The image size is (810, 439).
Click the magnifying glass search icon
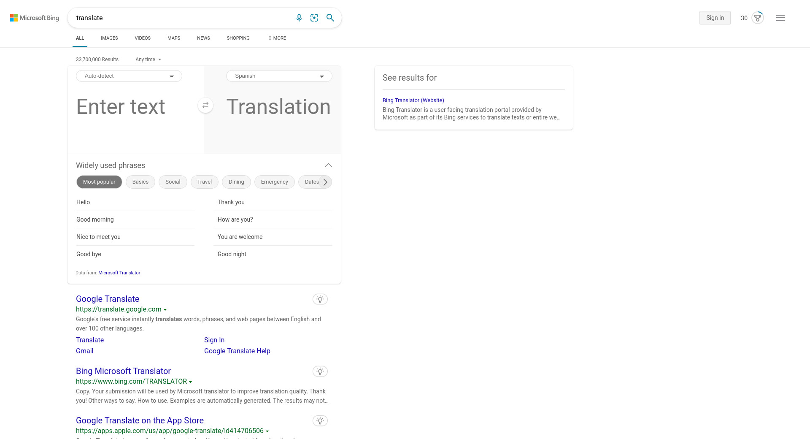(330, 18)
